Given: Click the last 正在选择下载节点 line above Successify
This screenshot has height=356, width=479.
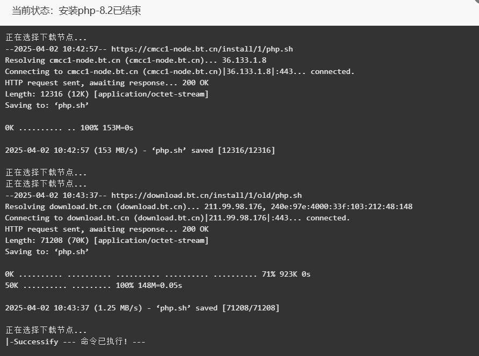Looking at the screenshot, I should [46, 330].
